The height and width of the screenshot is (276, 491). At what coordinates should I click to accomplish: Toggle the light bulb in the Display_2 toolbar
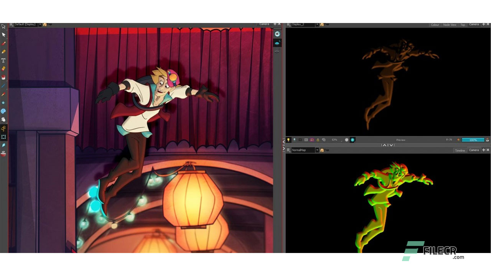click(x=288, y=140)
